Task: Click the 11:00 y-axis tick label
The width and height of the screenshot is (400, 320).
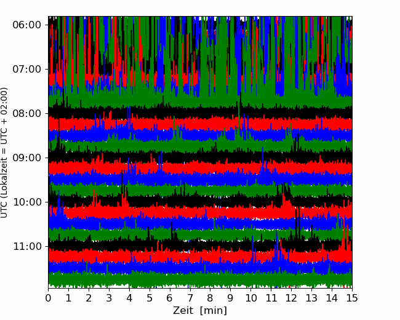Action: (27, 247)
